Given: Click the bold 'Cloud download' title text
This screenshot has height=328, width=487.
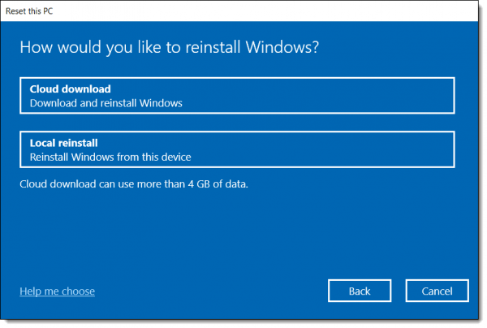Looking at the screenshot, I should pos(70,89).
